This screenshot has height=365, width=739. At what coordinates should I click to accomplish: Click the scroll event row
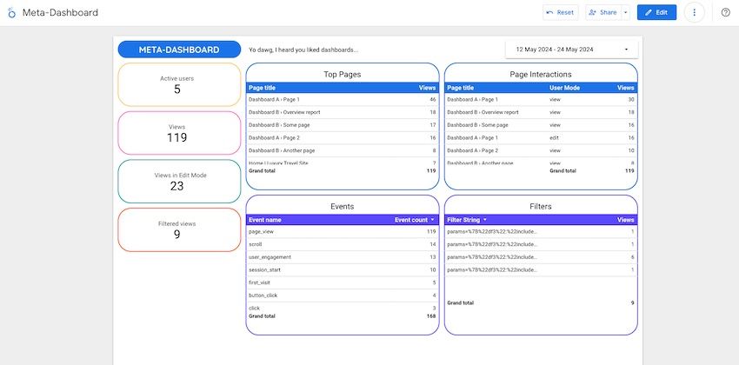[343, 244]
